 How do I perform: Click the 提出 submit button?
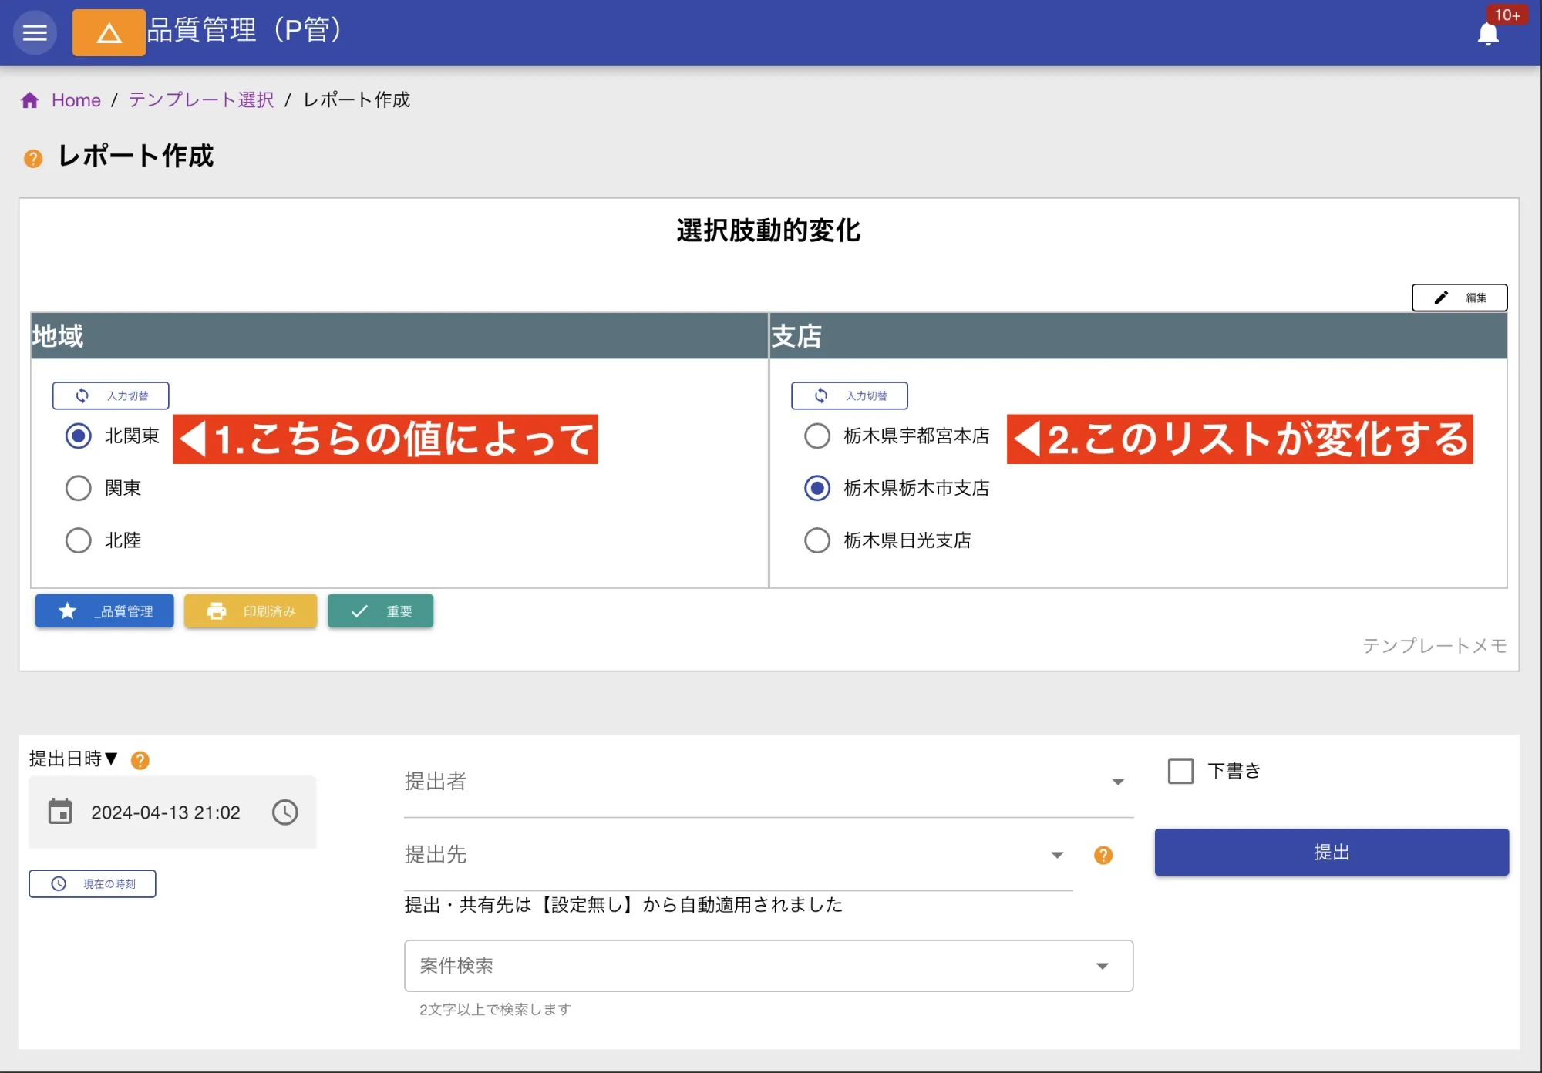tap(1332, 852)
